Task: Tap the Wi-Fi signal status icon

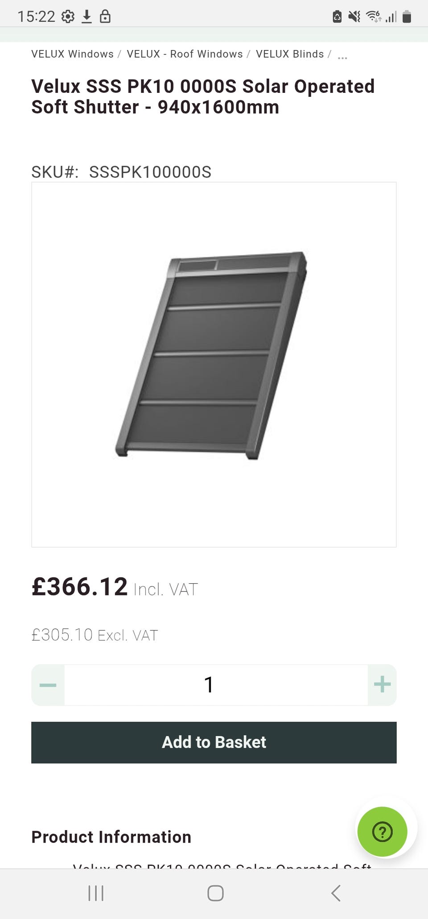Action: pyautogui.click(x=374, y=17)
